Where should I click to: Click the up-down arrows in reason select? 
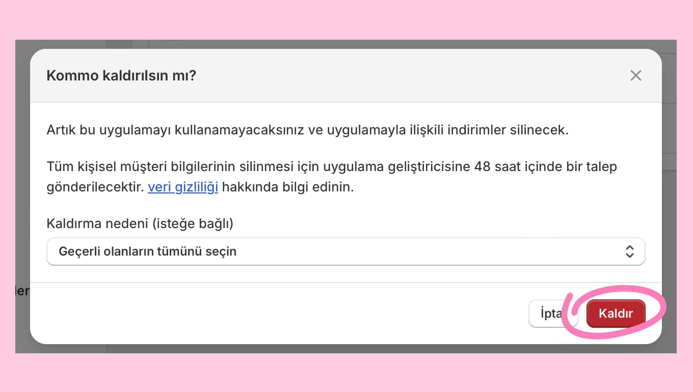pyautogui.click(x=629, y=251)
